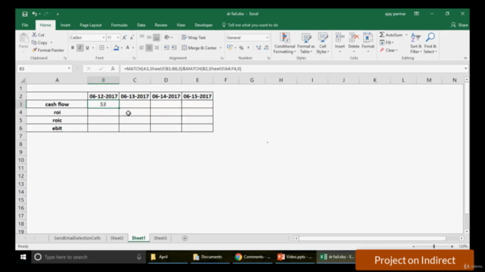
Task: Paste clipboard contents
Action: pyautogui.click(x=23, y=42)
